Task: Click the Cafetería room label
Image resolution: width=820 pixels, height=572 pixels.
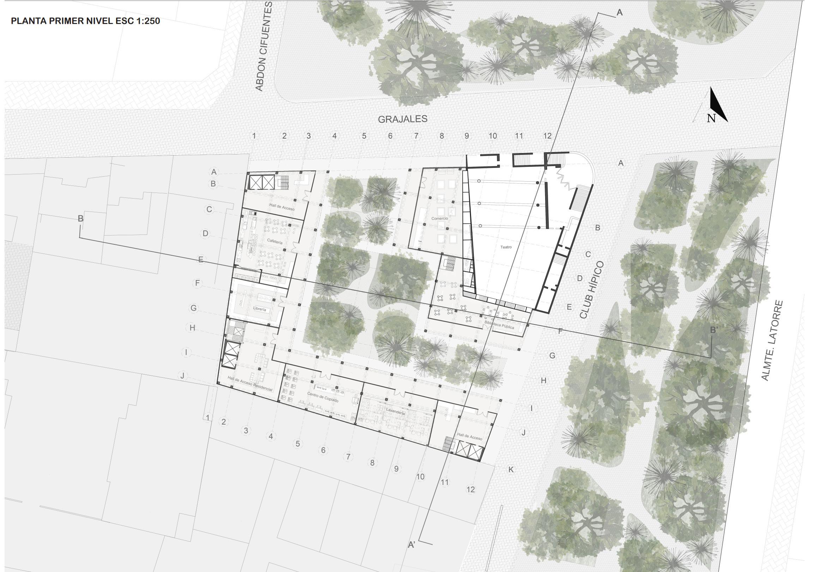Action: [x=274, y=242]
